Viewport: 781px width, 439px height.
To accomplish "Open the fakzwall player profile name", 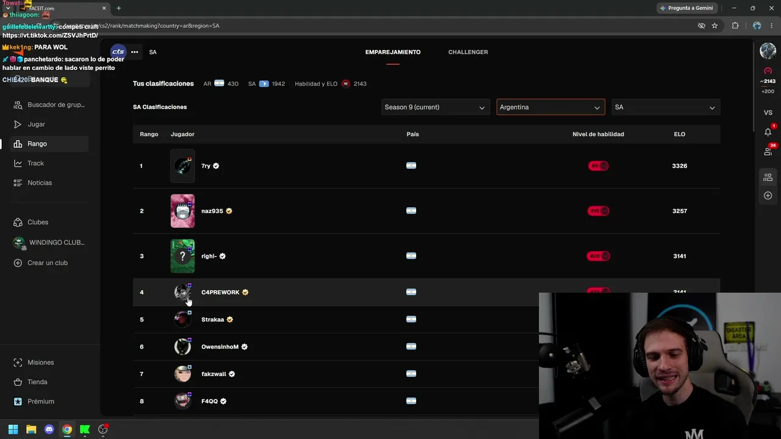I will coord(214,374).
